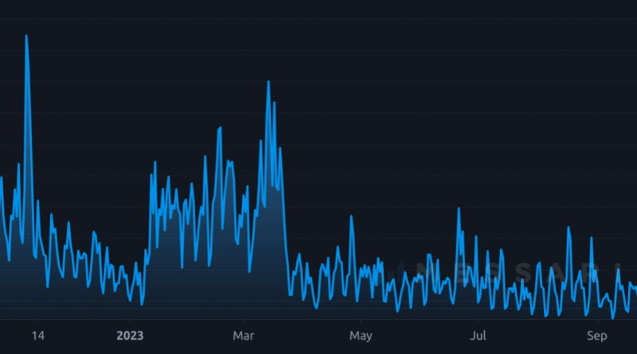
Task: Click the highest peak near the 14 label
Action: tap(26, 36)
